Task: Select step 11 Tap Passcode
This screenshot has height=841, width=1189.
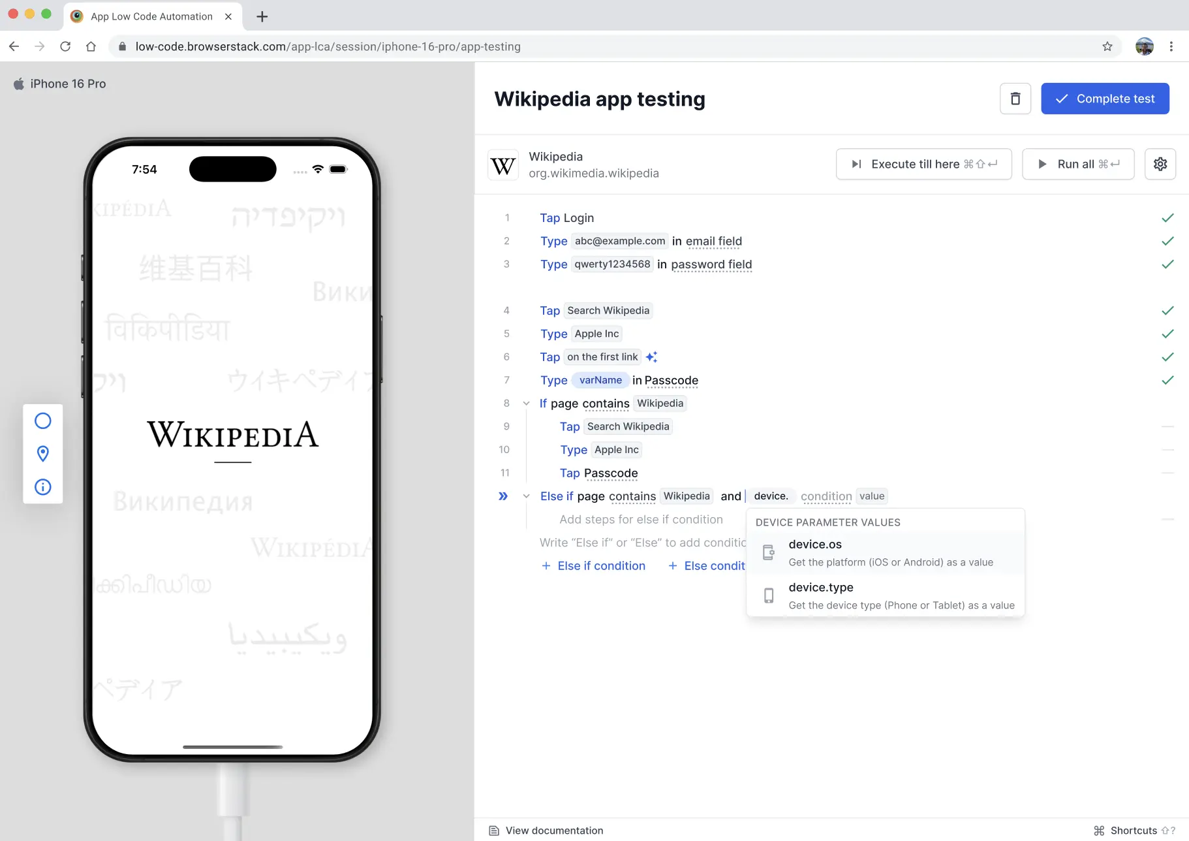Action: pos(598,473)
